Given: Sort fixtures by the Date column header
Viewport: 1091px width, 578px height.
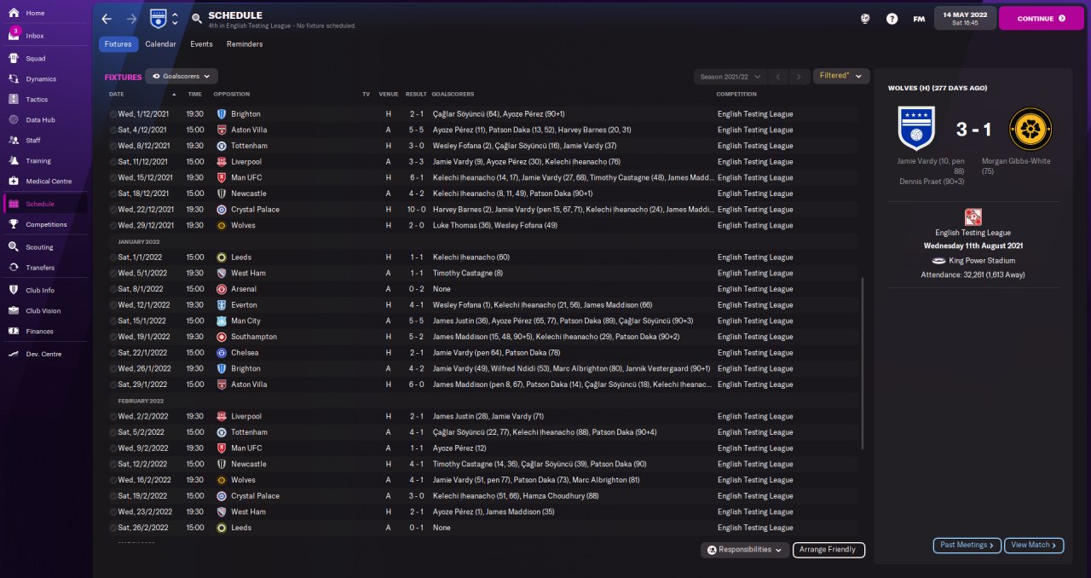Looking at the screenshot, I should coord(117,94).
